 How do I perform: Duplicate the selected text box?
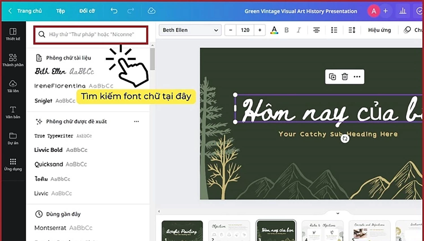pos(332,77)
